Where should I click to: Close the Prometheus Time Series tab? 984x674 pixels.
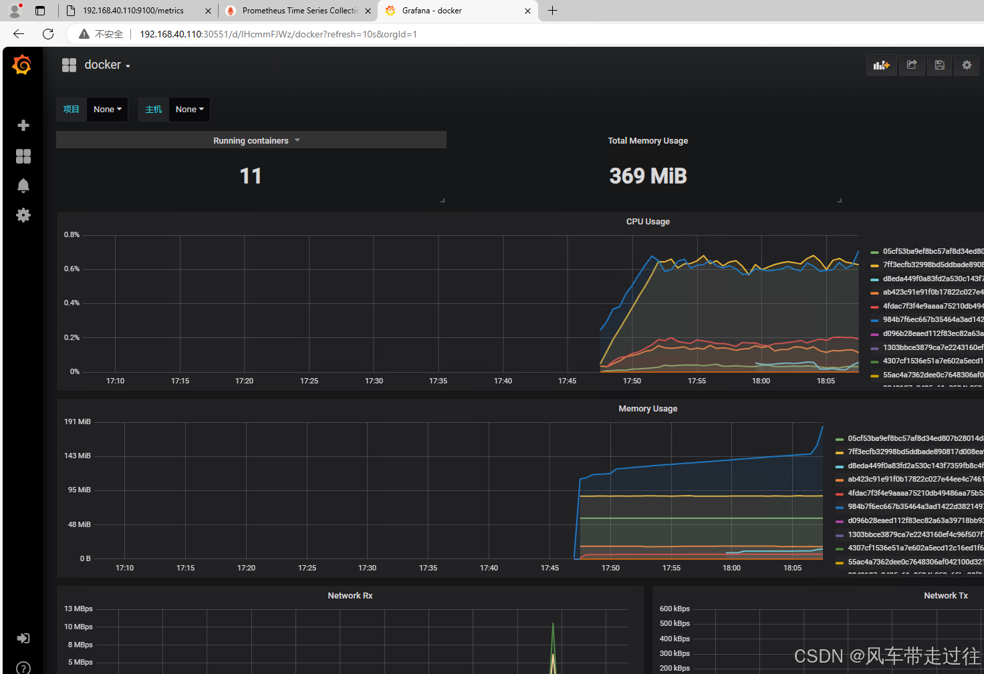coord(368,11)
